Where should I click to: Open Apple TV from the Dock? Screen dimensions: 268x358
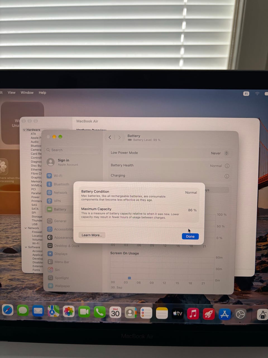point(177,314)
